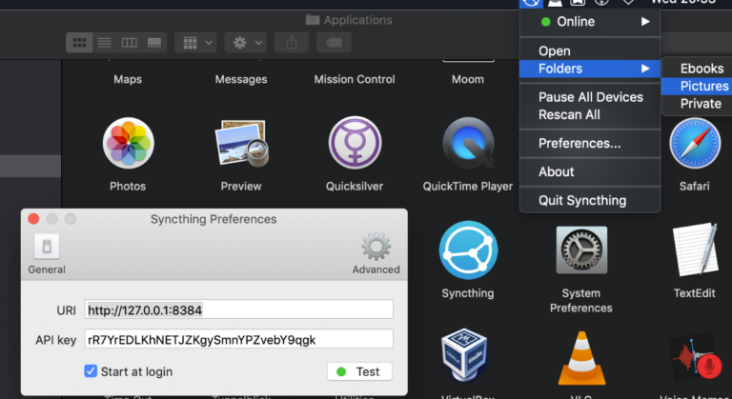Open the Syncthing app icon
Image resolution: width=732 pixels, height=399 pixels.
click(467, 249)
